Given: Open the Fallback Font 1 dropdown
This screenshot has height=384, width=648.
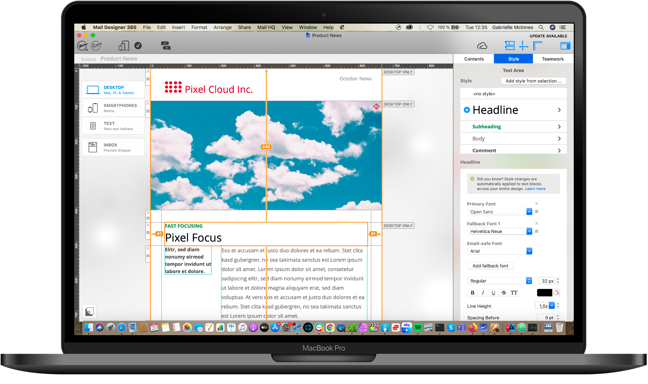Looking at the screenshot, I should 529,231.
